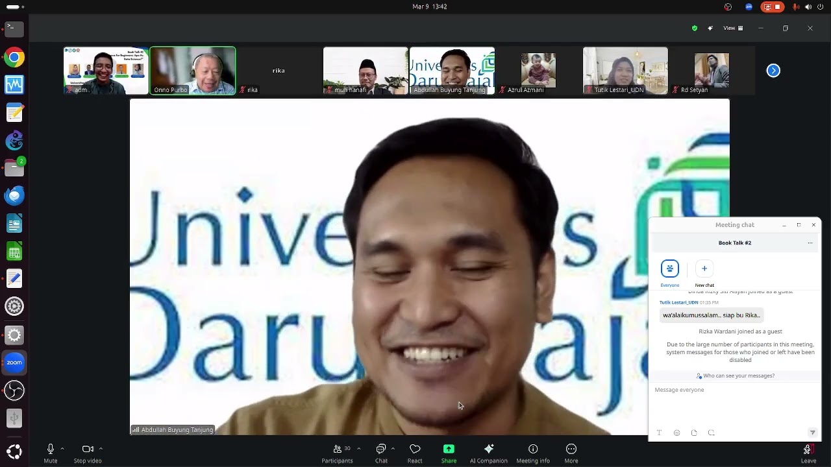Open audio options arrow beside Mute
The width and height of the screenshot is (831, 467).
pyautogui.click(x=62, y=449)
